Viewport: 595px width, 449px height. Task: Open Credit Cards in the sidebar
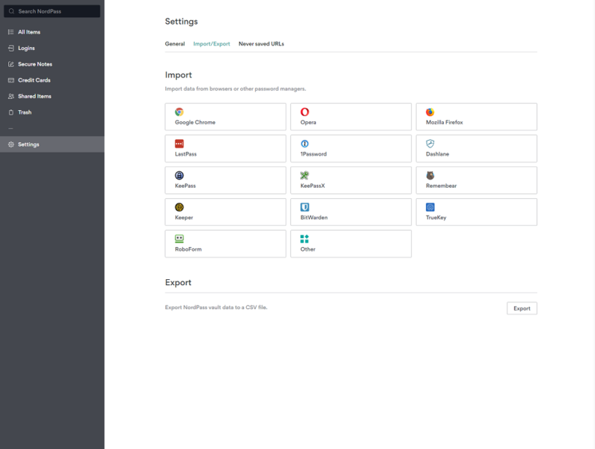point(33,80)
